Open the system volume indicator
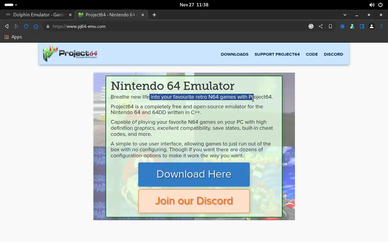 (372, 5)
